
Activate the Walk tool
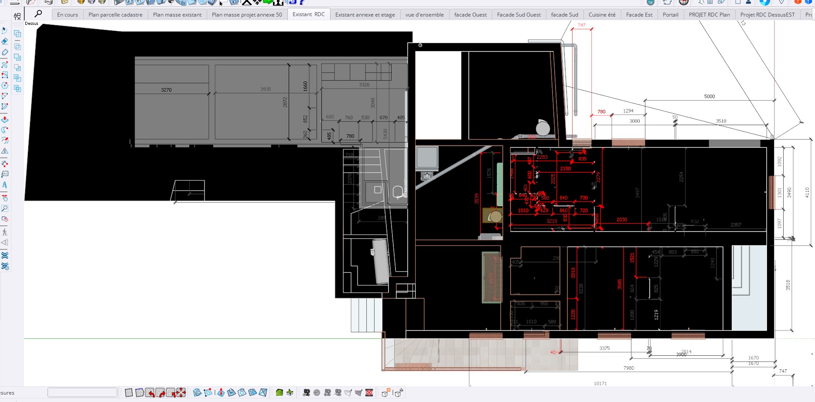coord(5,232)
